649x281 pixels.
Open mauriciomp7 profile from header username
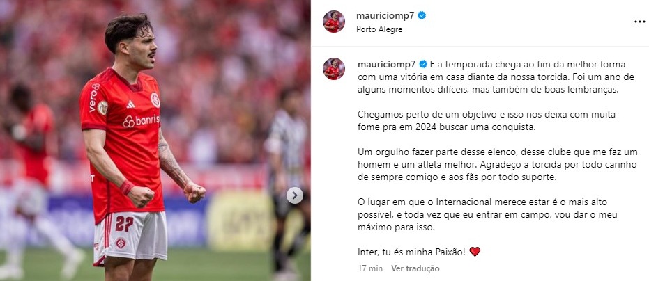click(385, 16)
